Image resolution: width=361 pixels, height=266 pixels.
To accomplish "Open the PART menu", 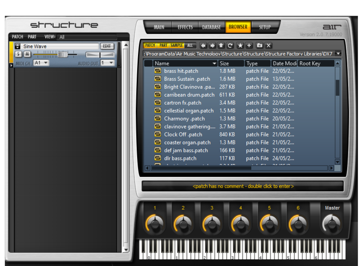I will (x=32, y=37).
